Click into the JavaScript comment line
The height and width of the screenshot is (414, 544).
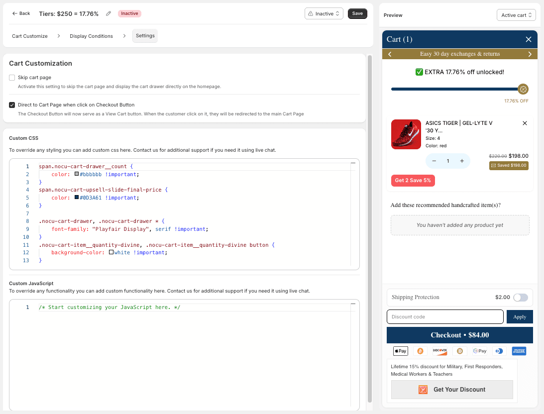pyautogui.click(x=109, y=307)
